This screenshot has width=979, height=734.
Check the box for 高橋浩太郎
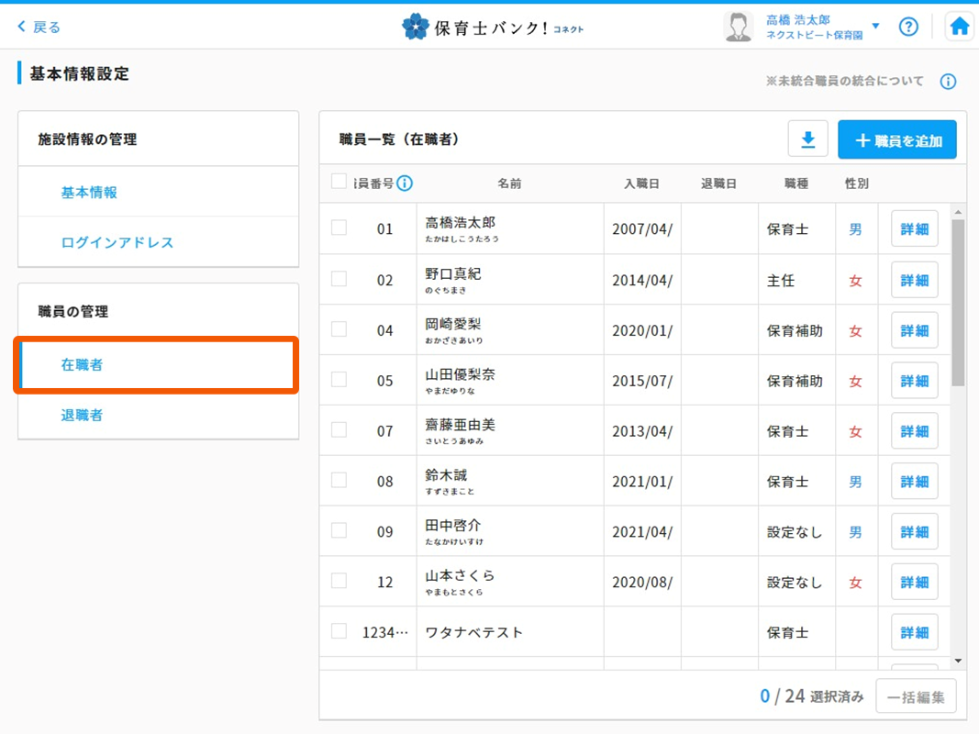[x=339, y=228]
